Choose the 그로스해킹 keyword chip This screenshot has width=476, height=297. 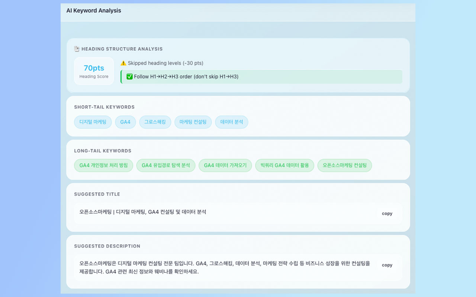pyautogui.click(x=155, y=122)
